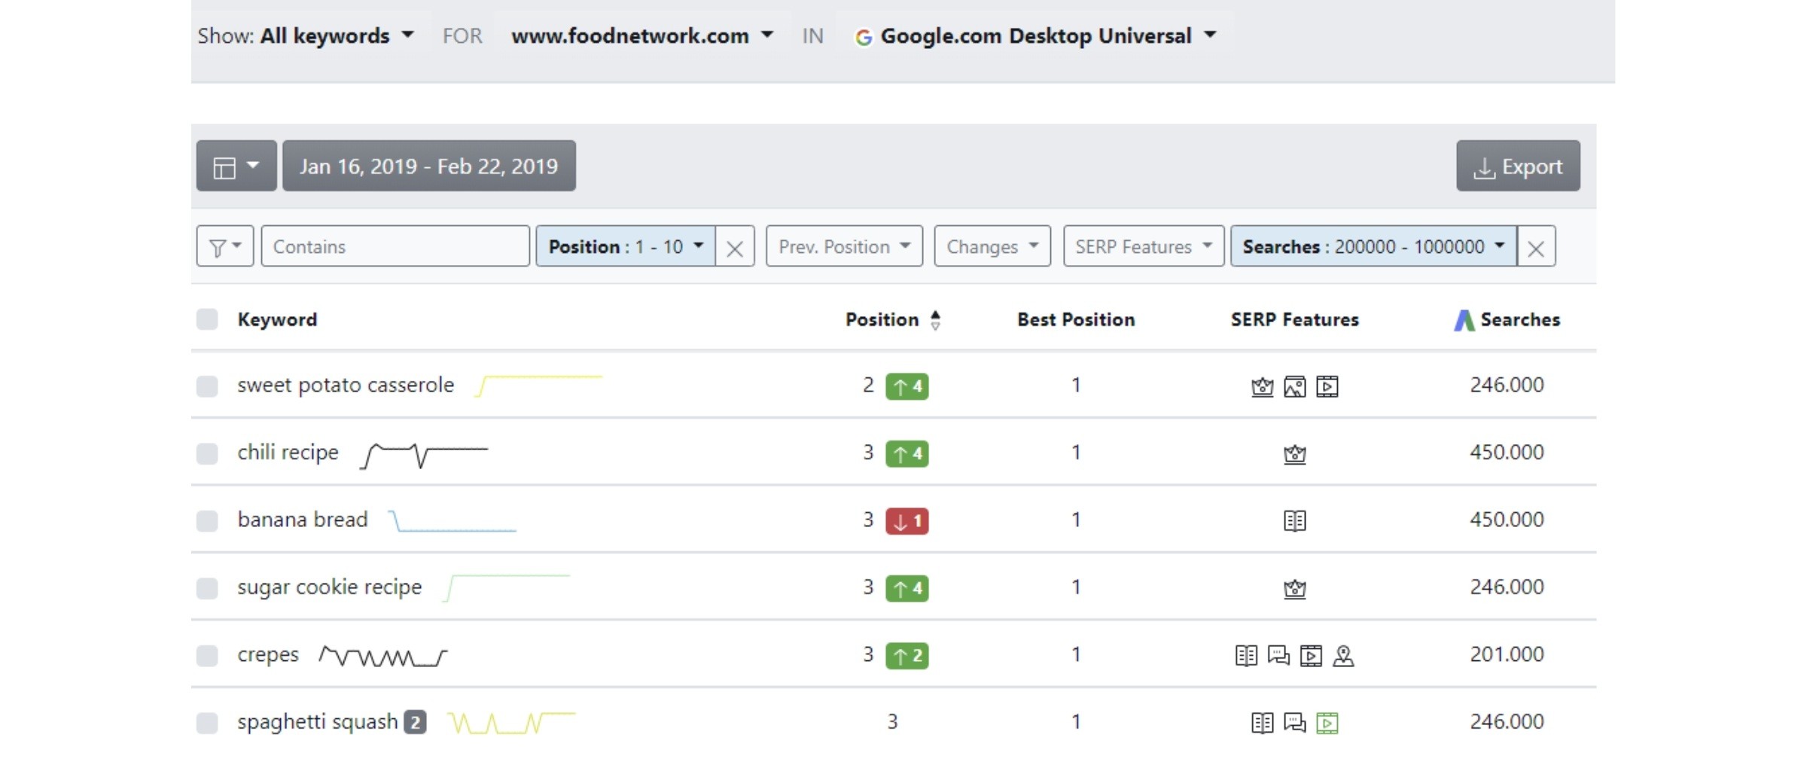Image resolution: width=1807 pixels, height=762 pixels.
Task: Open the spaghetti squash keyword
Action: pyautogui.click(x=317, y=721)
